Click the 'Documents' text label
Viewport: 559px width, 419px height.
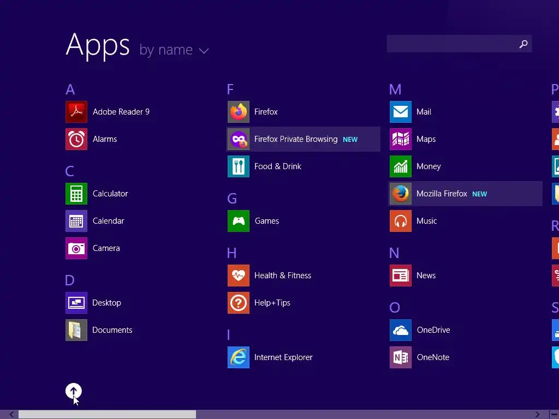112,330
